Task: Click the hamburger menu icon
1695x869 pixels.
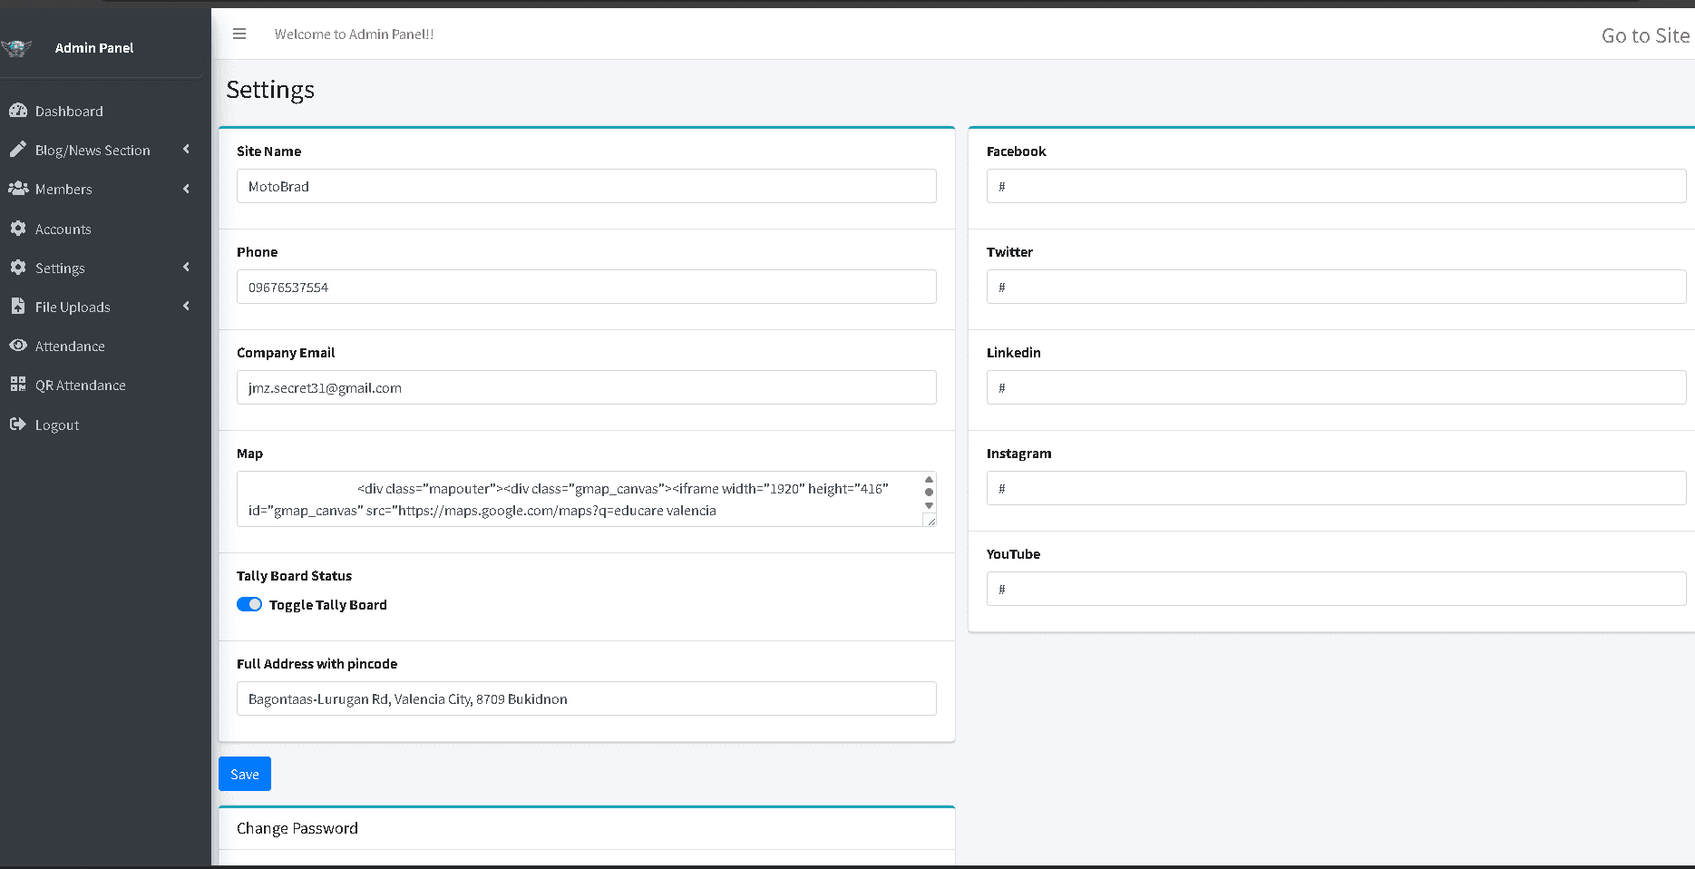Action: coord(239,34)
